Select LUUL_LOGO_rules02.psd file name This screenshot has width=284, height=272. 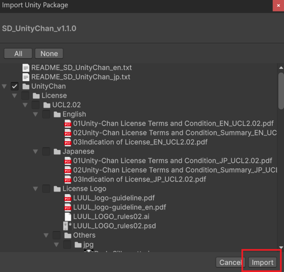point(115,226)
